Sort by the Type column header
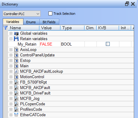 (x=72, y=28)
